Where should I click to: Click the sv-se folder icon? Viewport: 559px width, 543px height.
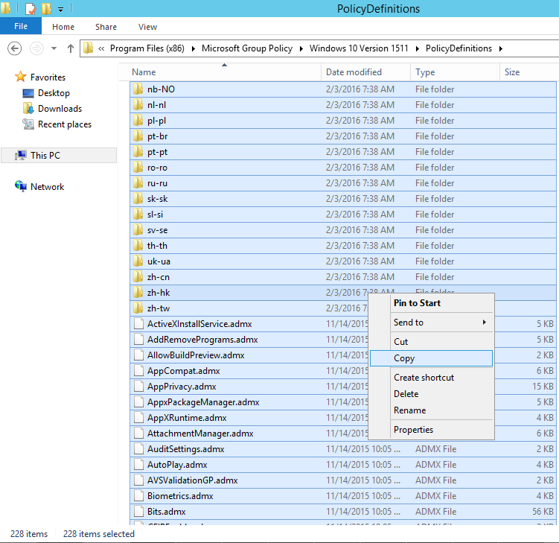(x=138, y=229)
